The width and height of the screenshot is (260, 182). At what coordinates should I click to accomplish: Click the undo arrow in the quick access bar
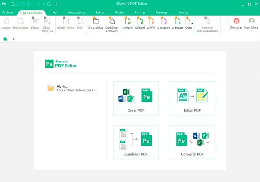39,4
